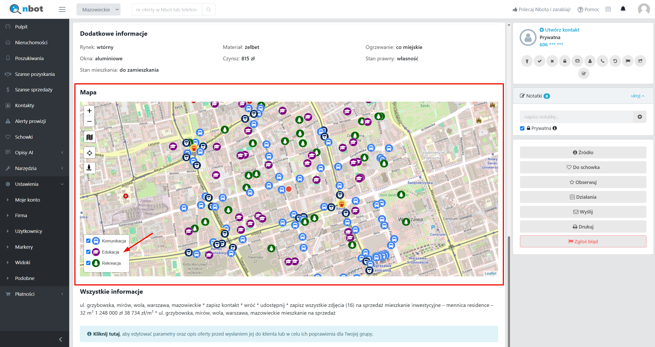The height and width of the screenshot is (347, 655).
Task: Click the Utwórz kontakt link
Action: click(x=559, y=30)
